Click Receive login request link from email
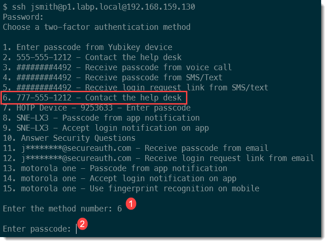The width and height of the screenshot is (328, 244). point(159,158)
